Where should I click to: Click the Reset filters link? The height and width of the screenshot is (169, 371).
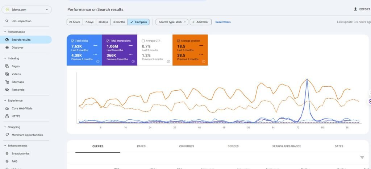pos(223,22)
